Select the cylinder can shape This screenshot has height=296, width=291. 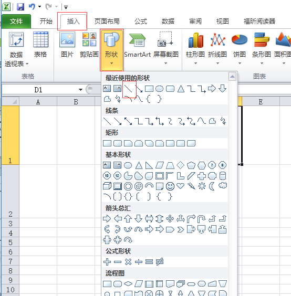pyautogui.click(x=223, y=176)
